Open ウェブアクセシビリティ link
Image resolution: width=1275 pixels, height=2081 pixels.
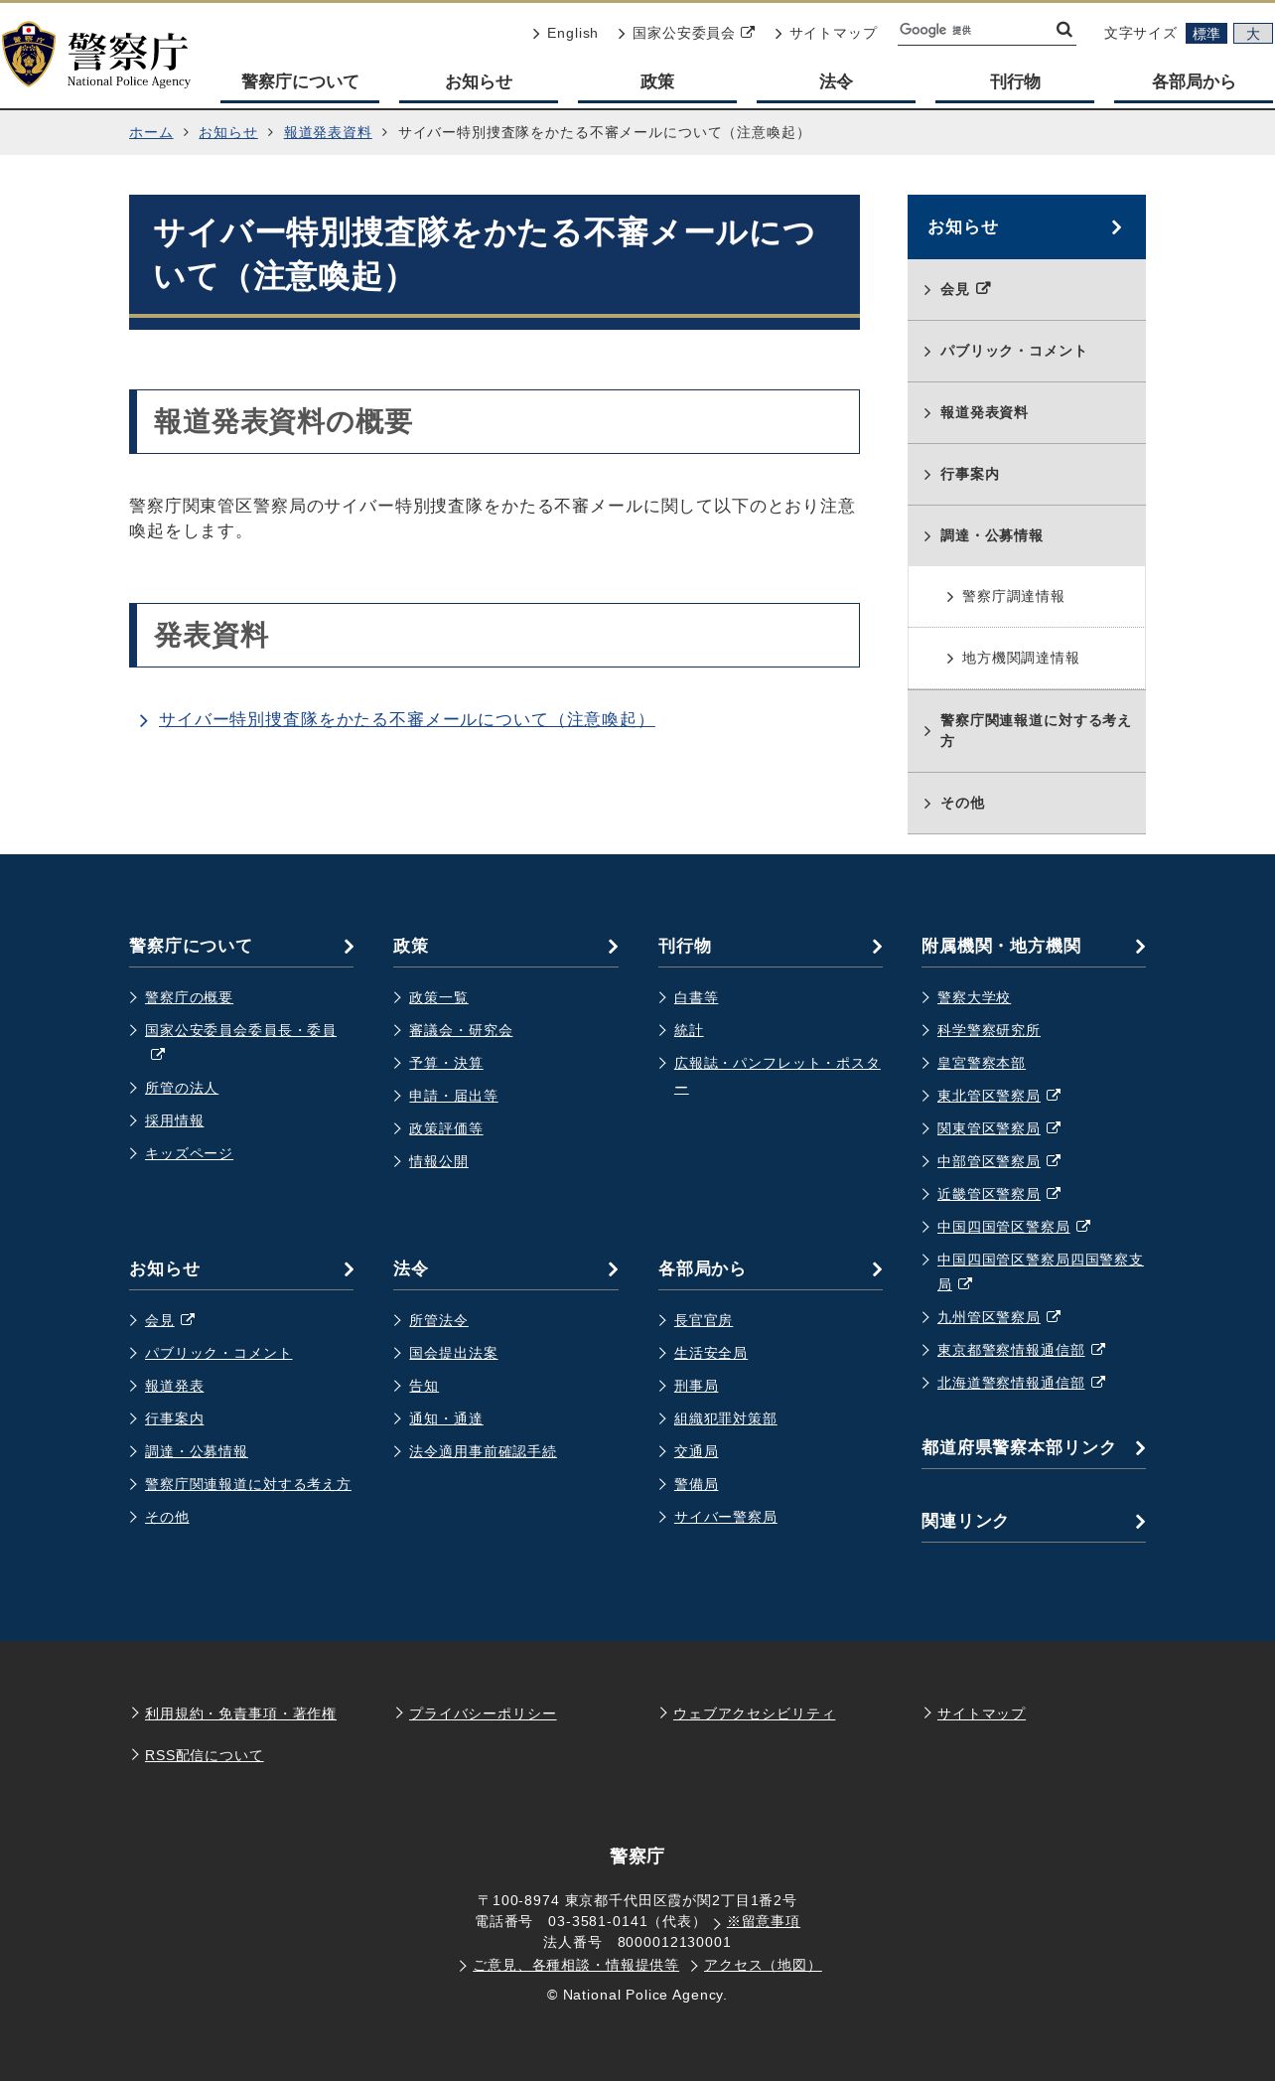754,1714
